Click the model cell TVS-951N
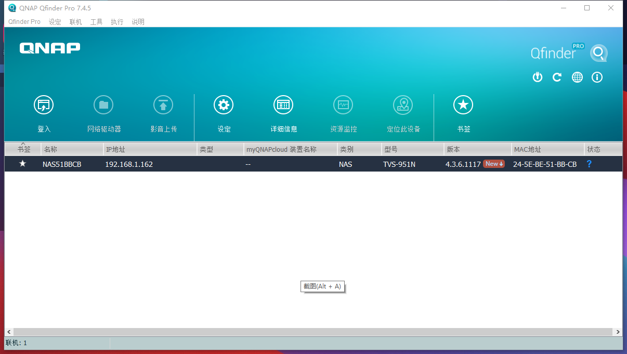 point(399,164)
